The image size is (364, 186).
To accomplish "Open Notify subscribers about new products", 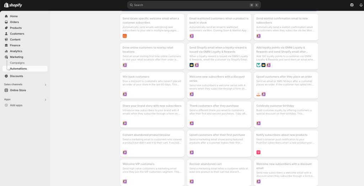I will [286, 143].
